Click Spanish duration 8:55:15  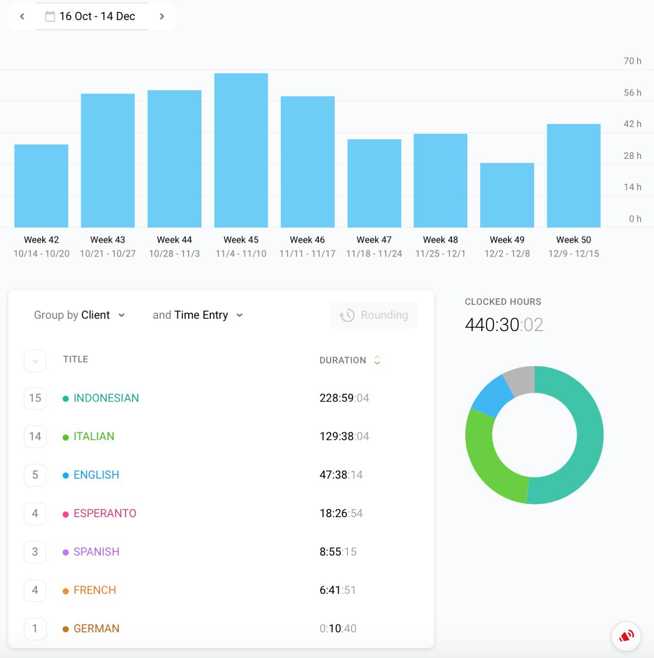pos(338,552)
